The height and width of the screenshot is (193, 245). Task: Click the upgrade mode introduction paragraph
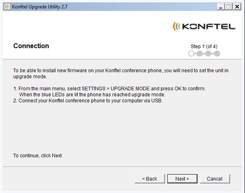point(121,73)
